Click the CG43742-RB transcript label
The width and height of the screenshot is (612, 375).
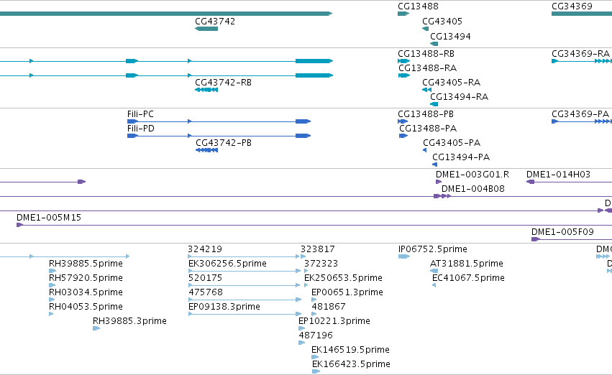pyautogui.click(x=223, y=83)
